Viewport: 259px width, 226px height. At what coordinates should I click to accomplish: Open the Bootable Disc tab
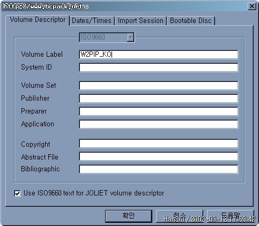(x=191, y=21)
